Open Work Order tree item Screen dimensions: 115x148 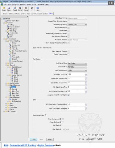click(x=15, y=95)
